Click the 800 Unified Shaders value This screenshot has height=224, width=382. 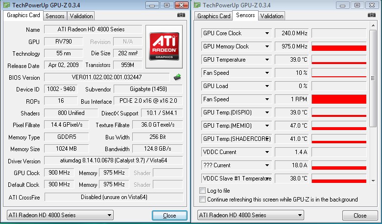(x=71, y=113)
